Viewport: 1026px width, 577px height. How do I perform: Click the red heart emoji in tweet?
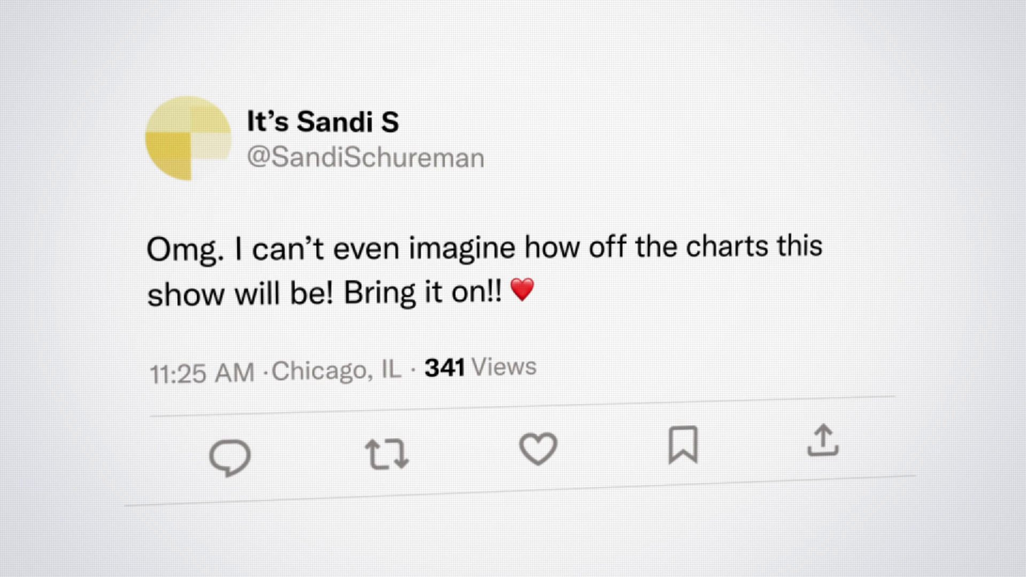[x=522, y=290]
